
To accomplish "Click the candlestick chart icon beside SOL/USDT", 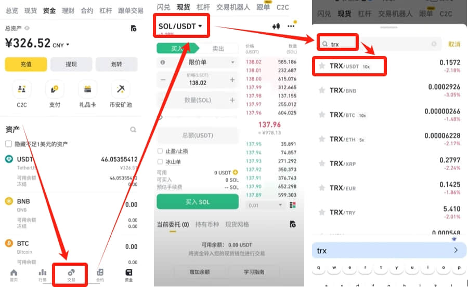I will coord(276,26).
